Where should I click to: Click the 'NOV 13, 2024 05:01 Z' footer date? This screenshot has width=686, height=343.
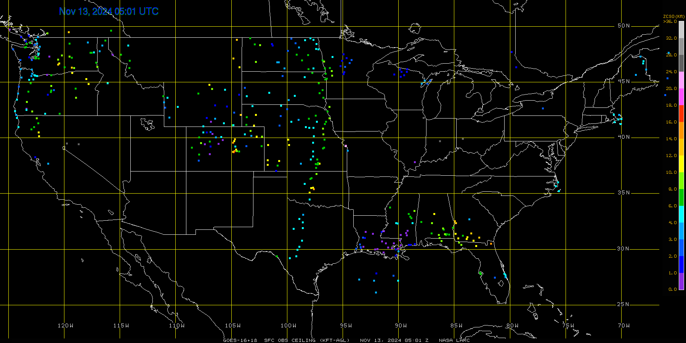[394, 340]
